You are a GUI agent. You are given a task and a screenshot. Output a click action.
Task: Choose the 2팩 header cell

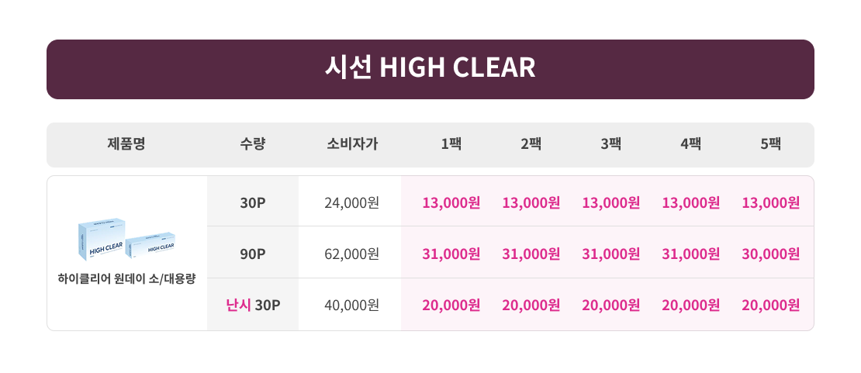pos(531,144)
